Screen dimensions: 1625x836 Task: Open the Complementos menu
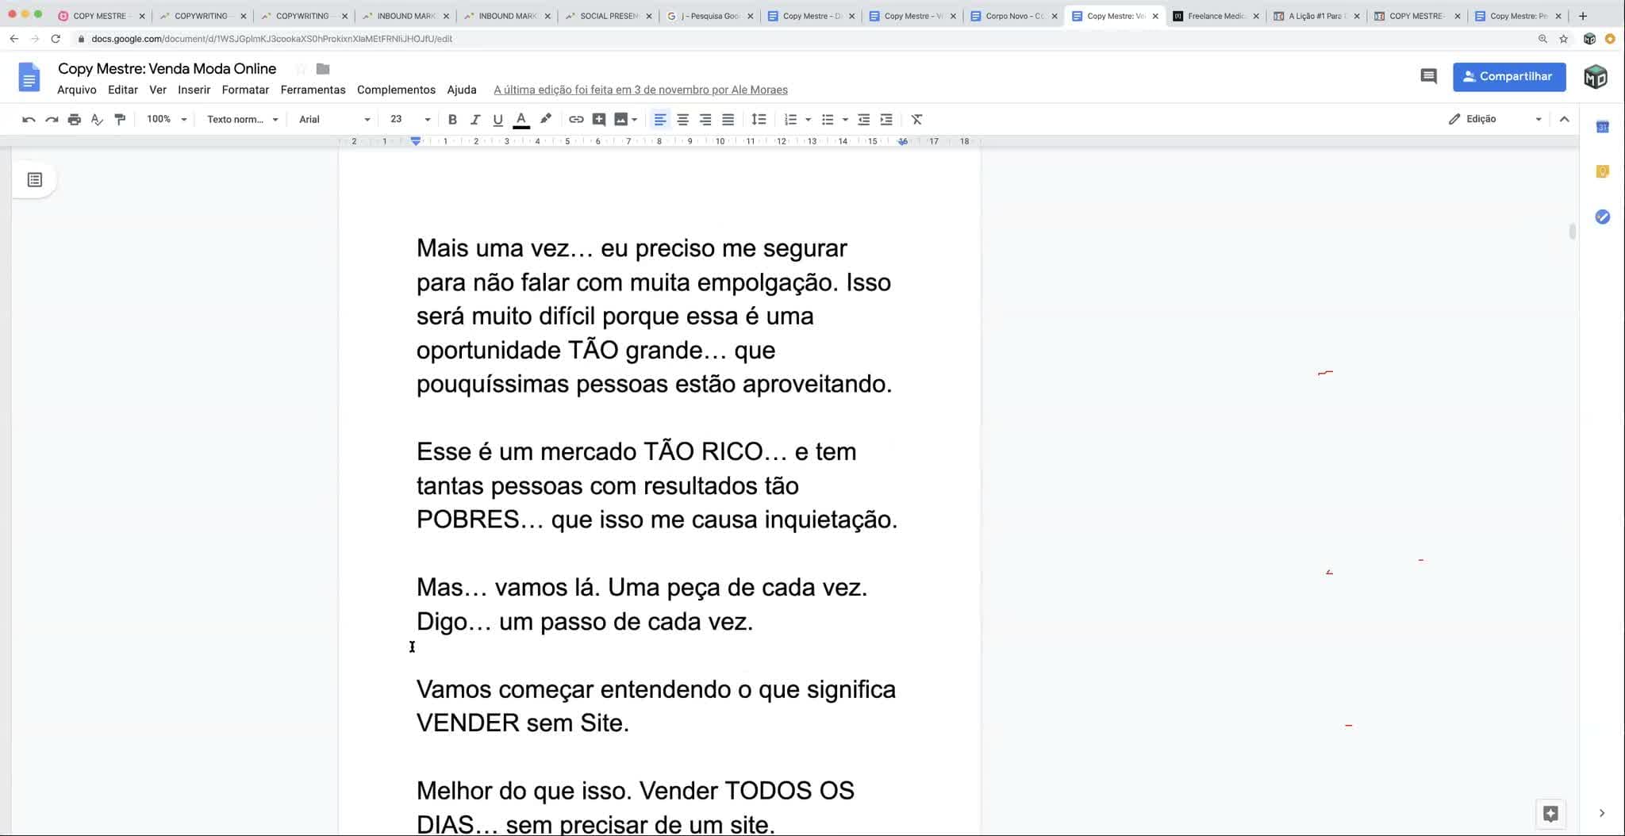coord(396,90)
